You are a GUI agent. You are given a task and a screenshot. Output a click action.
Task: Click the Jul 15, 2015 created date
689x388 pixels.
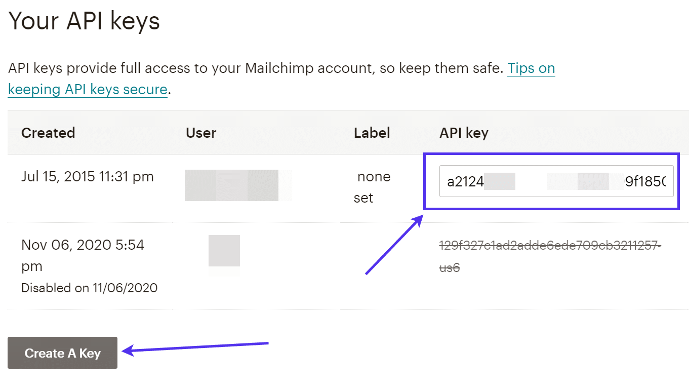tap(87, 176)
